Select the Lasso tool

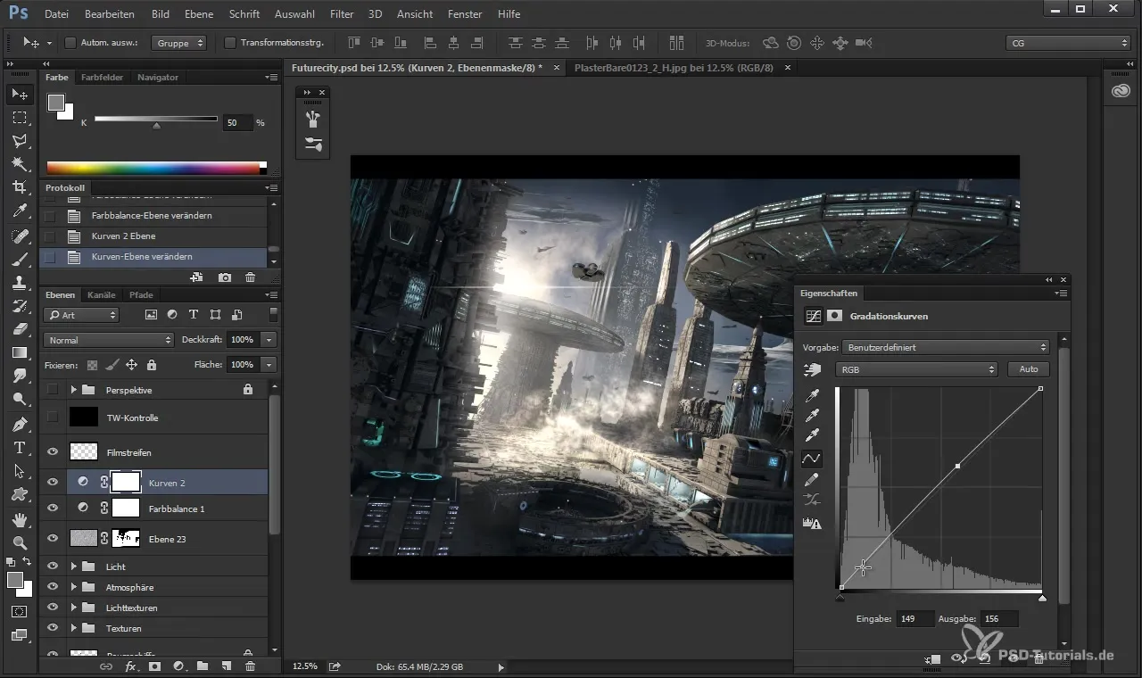(20, 141)
